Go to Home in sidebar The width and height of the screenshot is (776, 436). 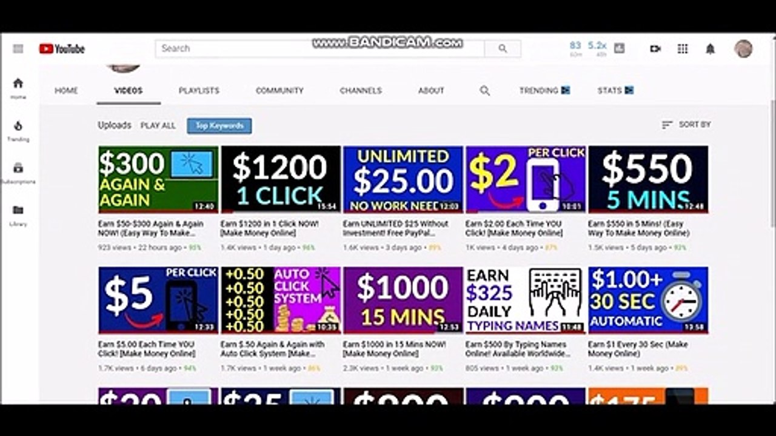click(x=18, y=88)
